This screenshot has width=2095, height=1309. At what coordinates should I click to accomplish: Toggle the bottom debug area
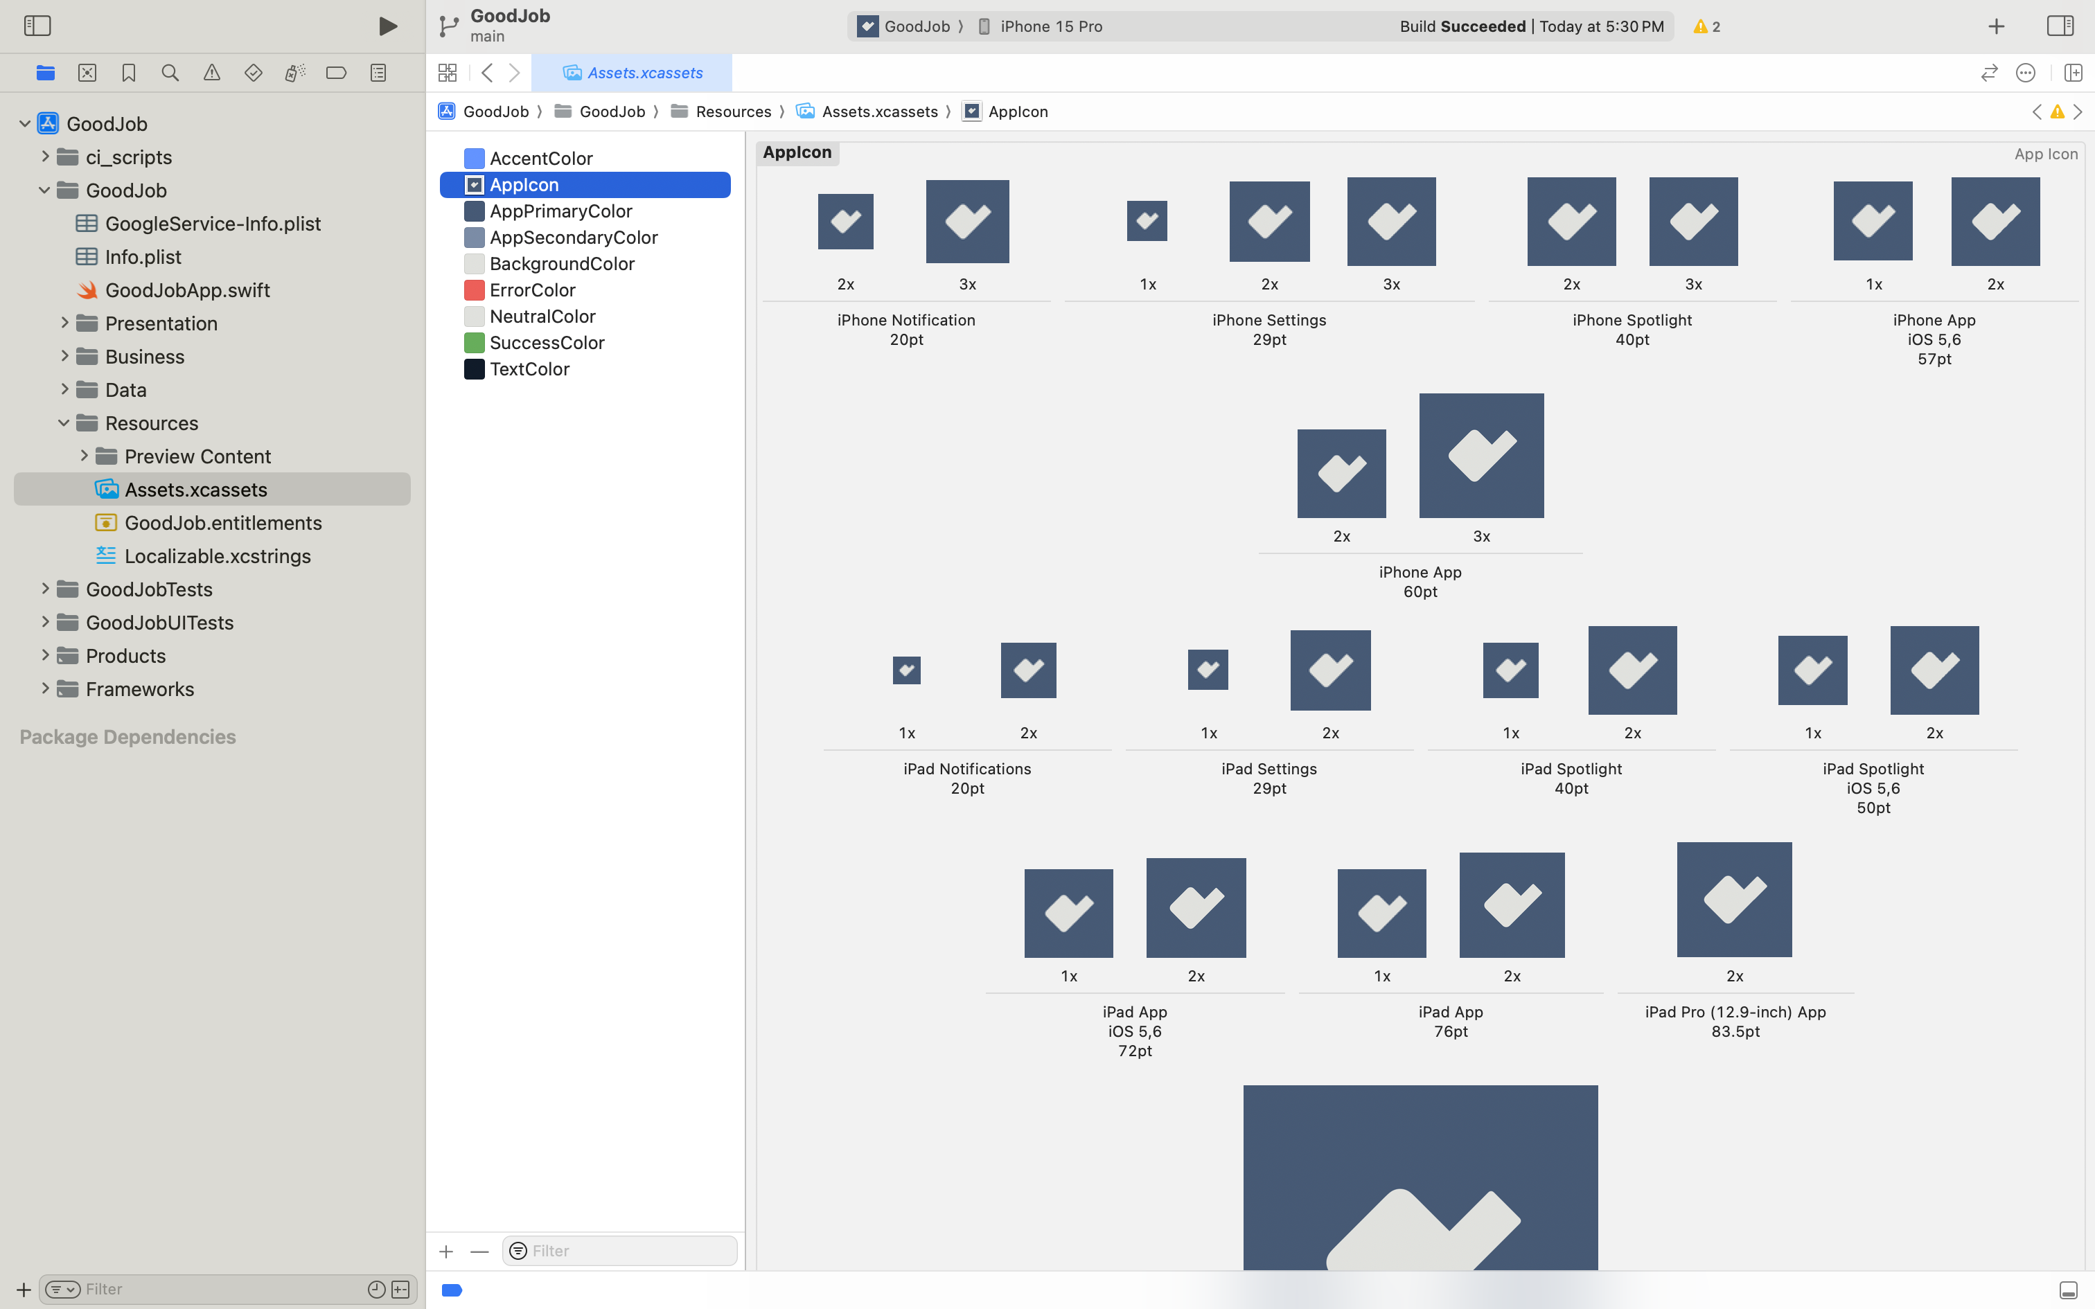click(x=2068, y=1290)
